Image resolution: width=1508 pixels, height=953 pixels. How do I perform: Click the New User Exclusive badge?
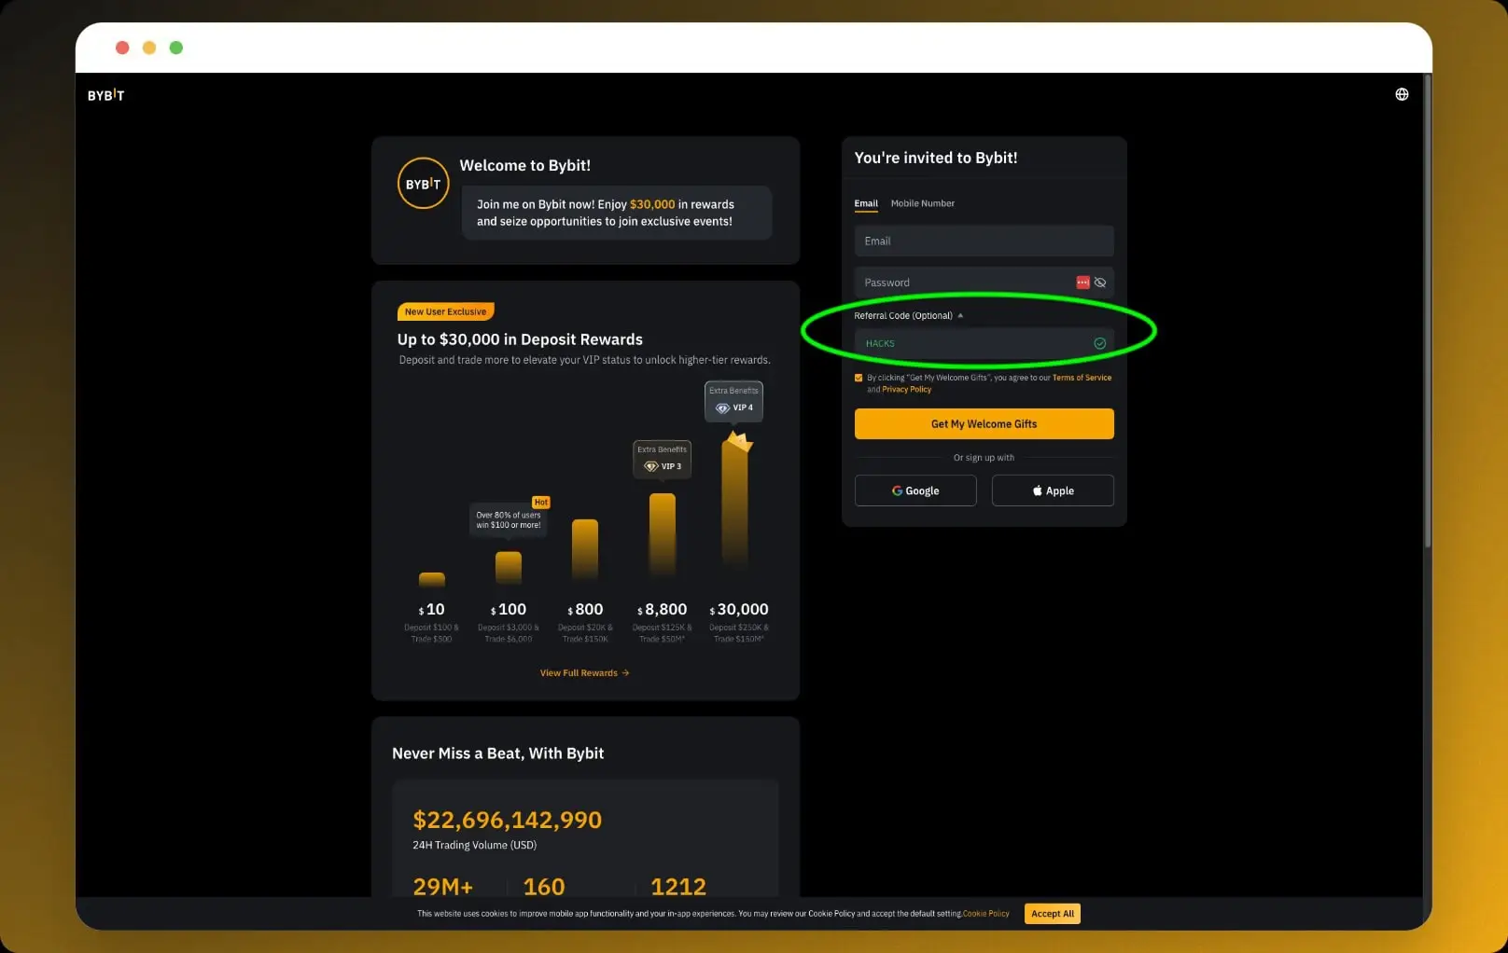pos(446,311)
